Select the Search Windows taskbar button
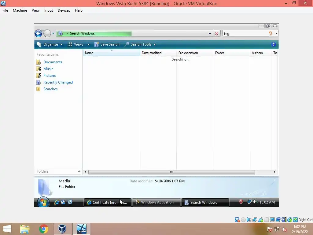This screenshot has height=235, width=313. [x=205, y=203]
